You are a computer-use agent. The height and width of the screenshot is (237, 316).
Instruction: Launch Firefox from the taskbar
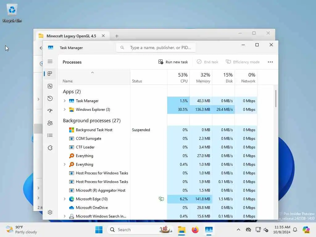195,230
